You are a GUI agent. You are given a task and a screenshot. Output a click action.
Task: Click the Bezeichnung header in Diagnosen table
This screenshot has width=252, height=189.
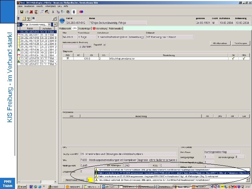tap(169, 55)
